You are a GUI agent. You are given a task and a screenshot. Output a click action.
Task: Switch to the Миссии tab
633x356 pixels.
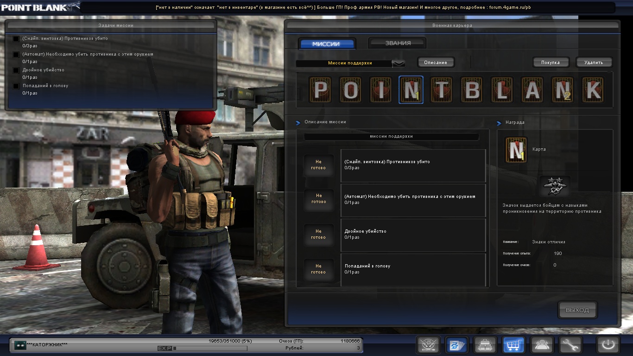[326, 44]
